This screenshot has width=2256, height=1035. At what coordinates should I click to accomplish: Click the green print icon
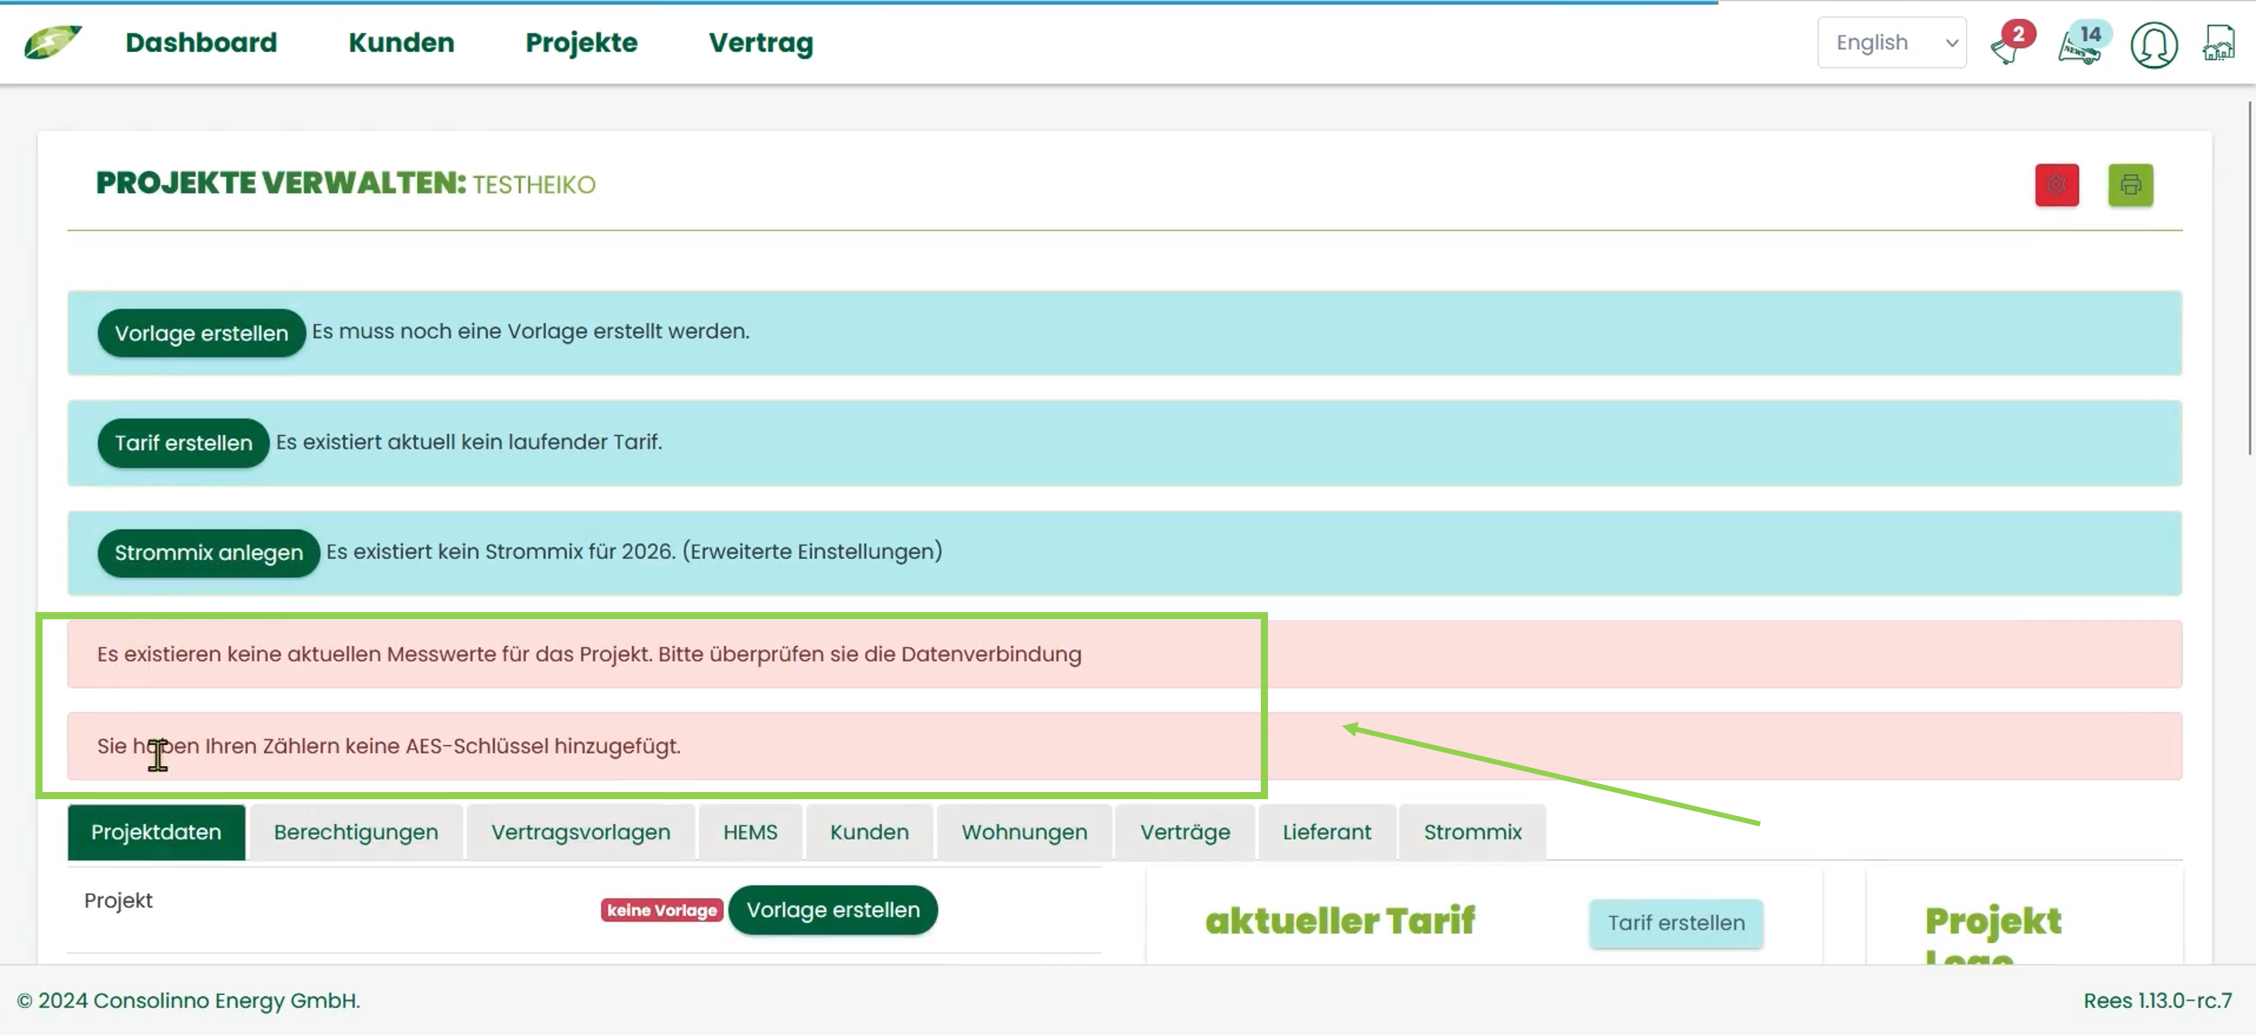coord(2130,185)
